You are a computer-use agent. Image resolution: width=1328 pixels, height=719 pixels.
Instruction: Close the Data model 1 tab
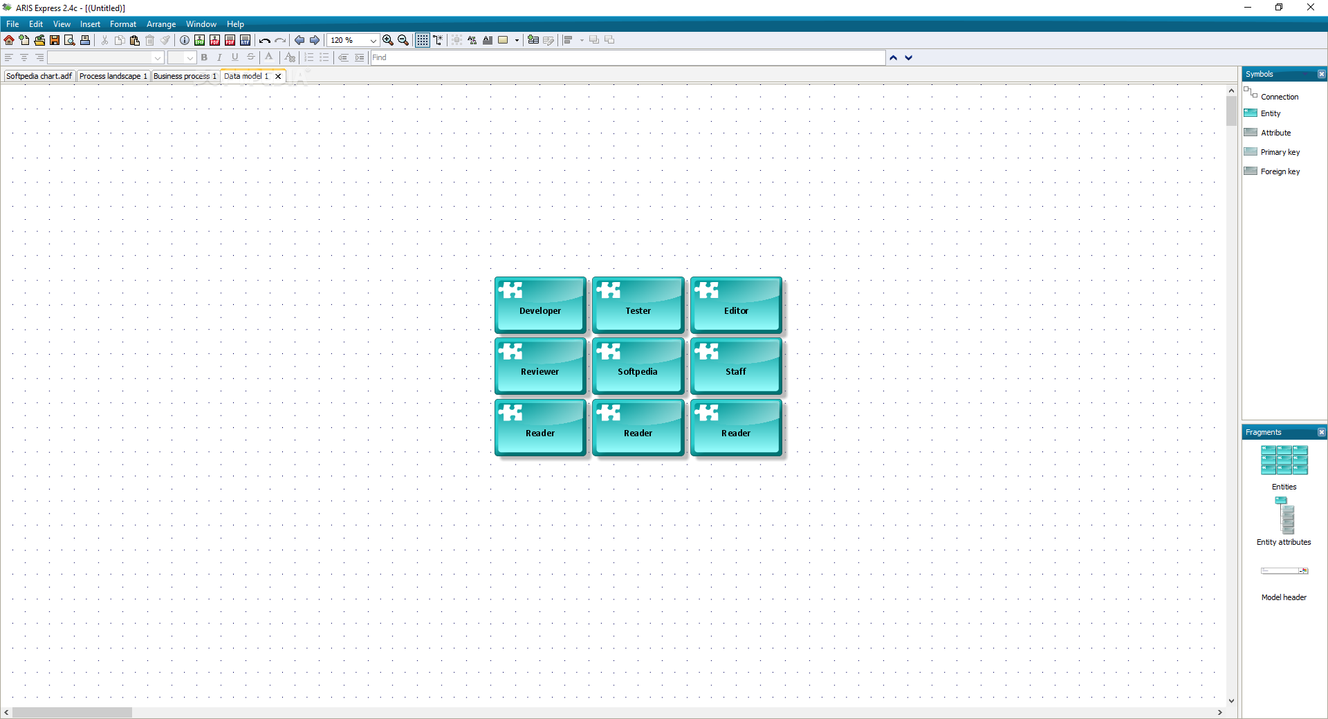tap(278, 77)
